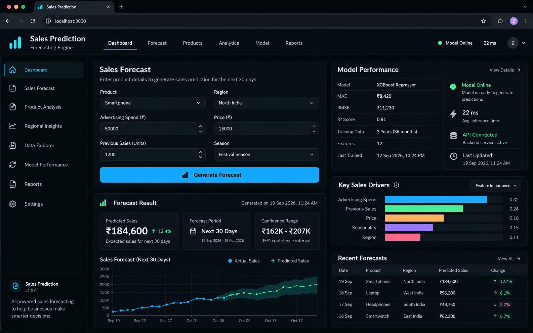Open the browser extensions icon
The height and width of the screenshot is (333, 533).
[500, 21]
